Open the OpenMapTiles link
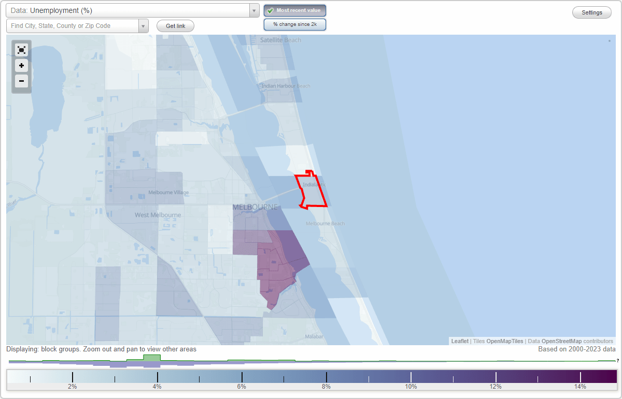 (504, 341)
